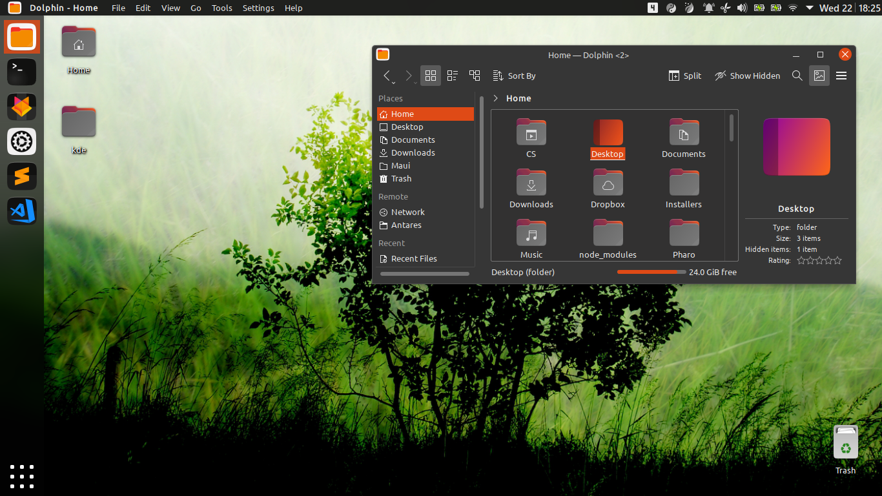Viewport: 882px width, 496px height.
Task: Select the Downloads folder in file view
Action: 531,183
